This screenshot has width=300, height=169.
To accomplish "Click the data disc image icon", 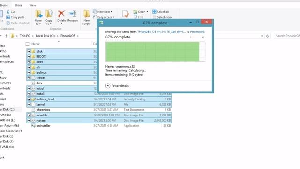I will (x=33, y=83).
